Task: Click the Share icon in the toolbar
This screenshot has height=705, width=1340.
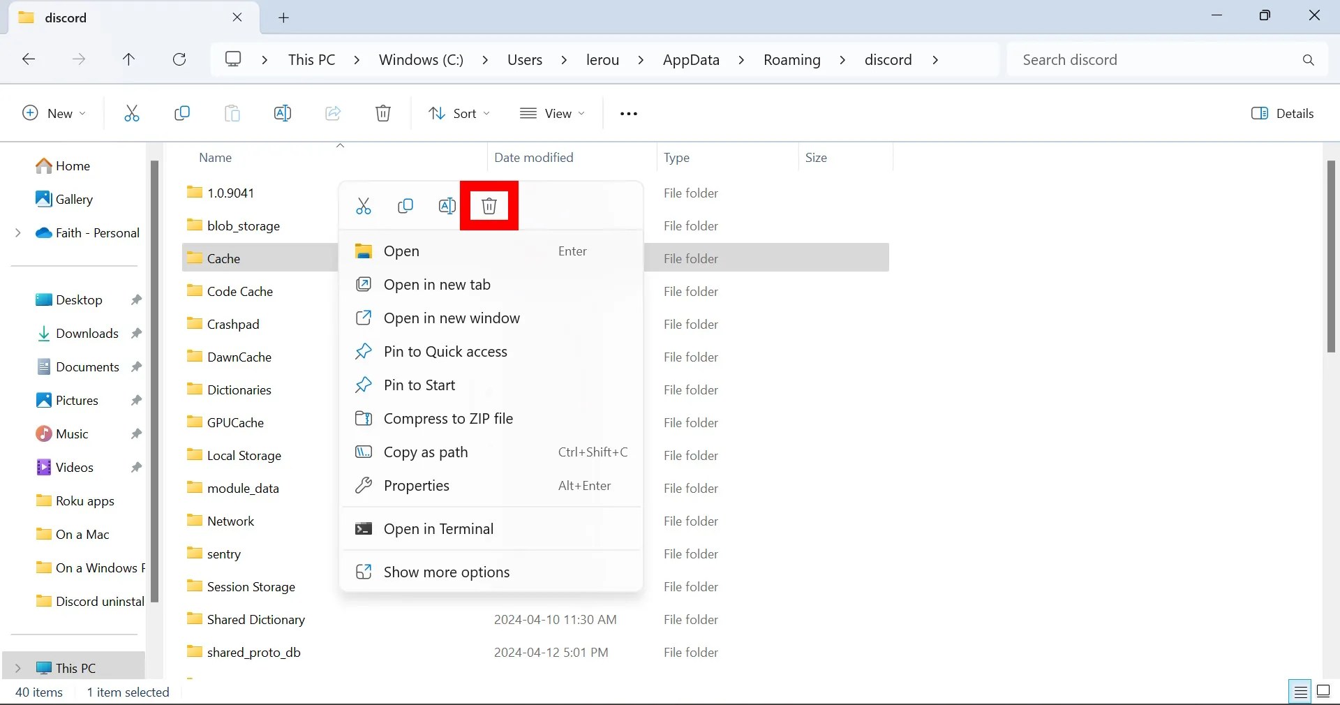Action: coord(333,113)
